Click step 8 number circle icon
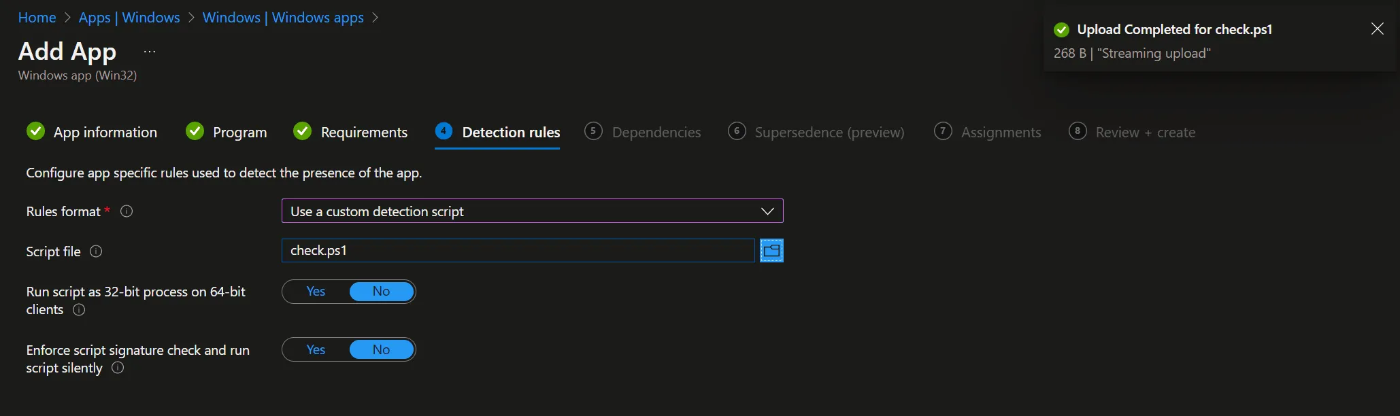Screen dimensions: 1400x416 [x=1078, y=131]
